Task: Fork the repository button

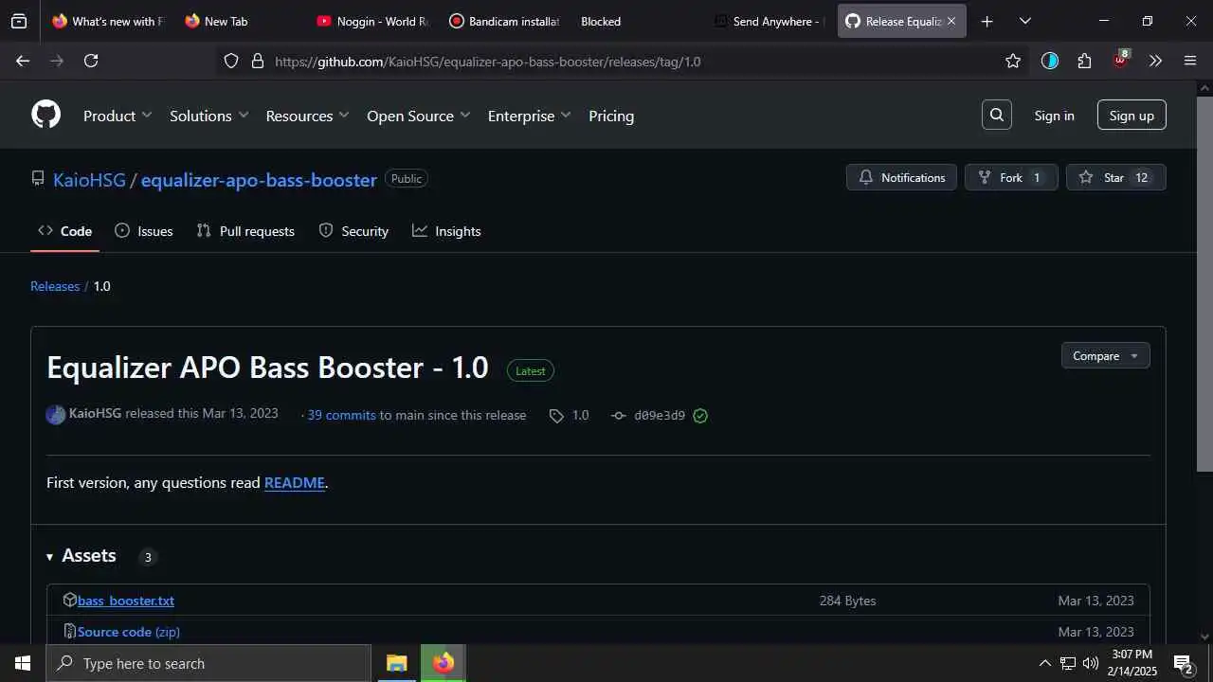Action: coord(1010,177)
